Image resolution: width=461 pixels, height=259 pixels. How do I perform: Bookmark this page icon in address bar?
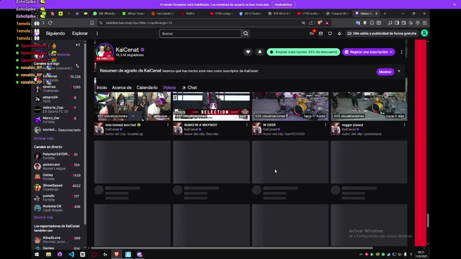click(92, 23)
